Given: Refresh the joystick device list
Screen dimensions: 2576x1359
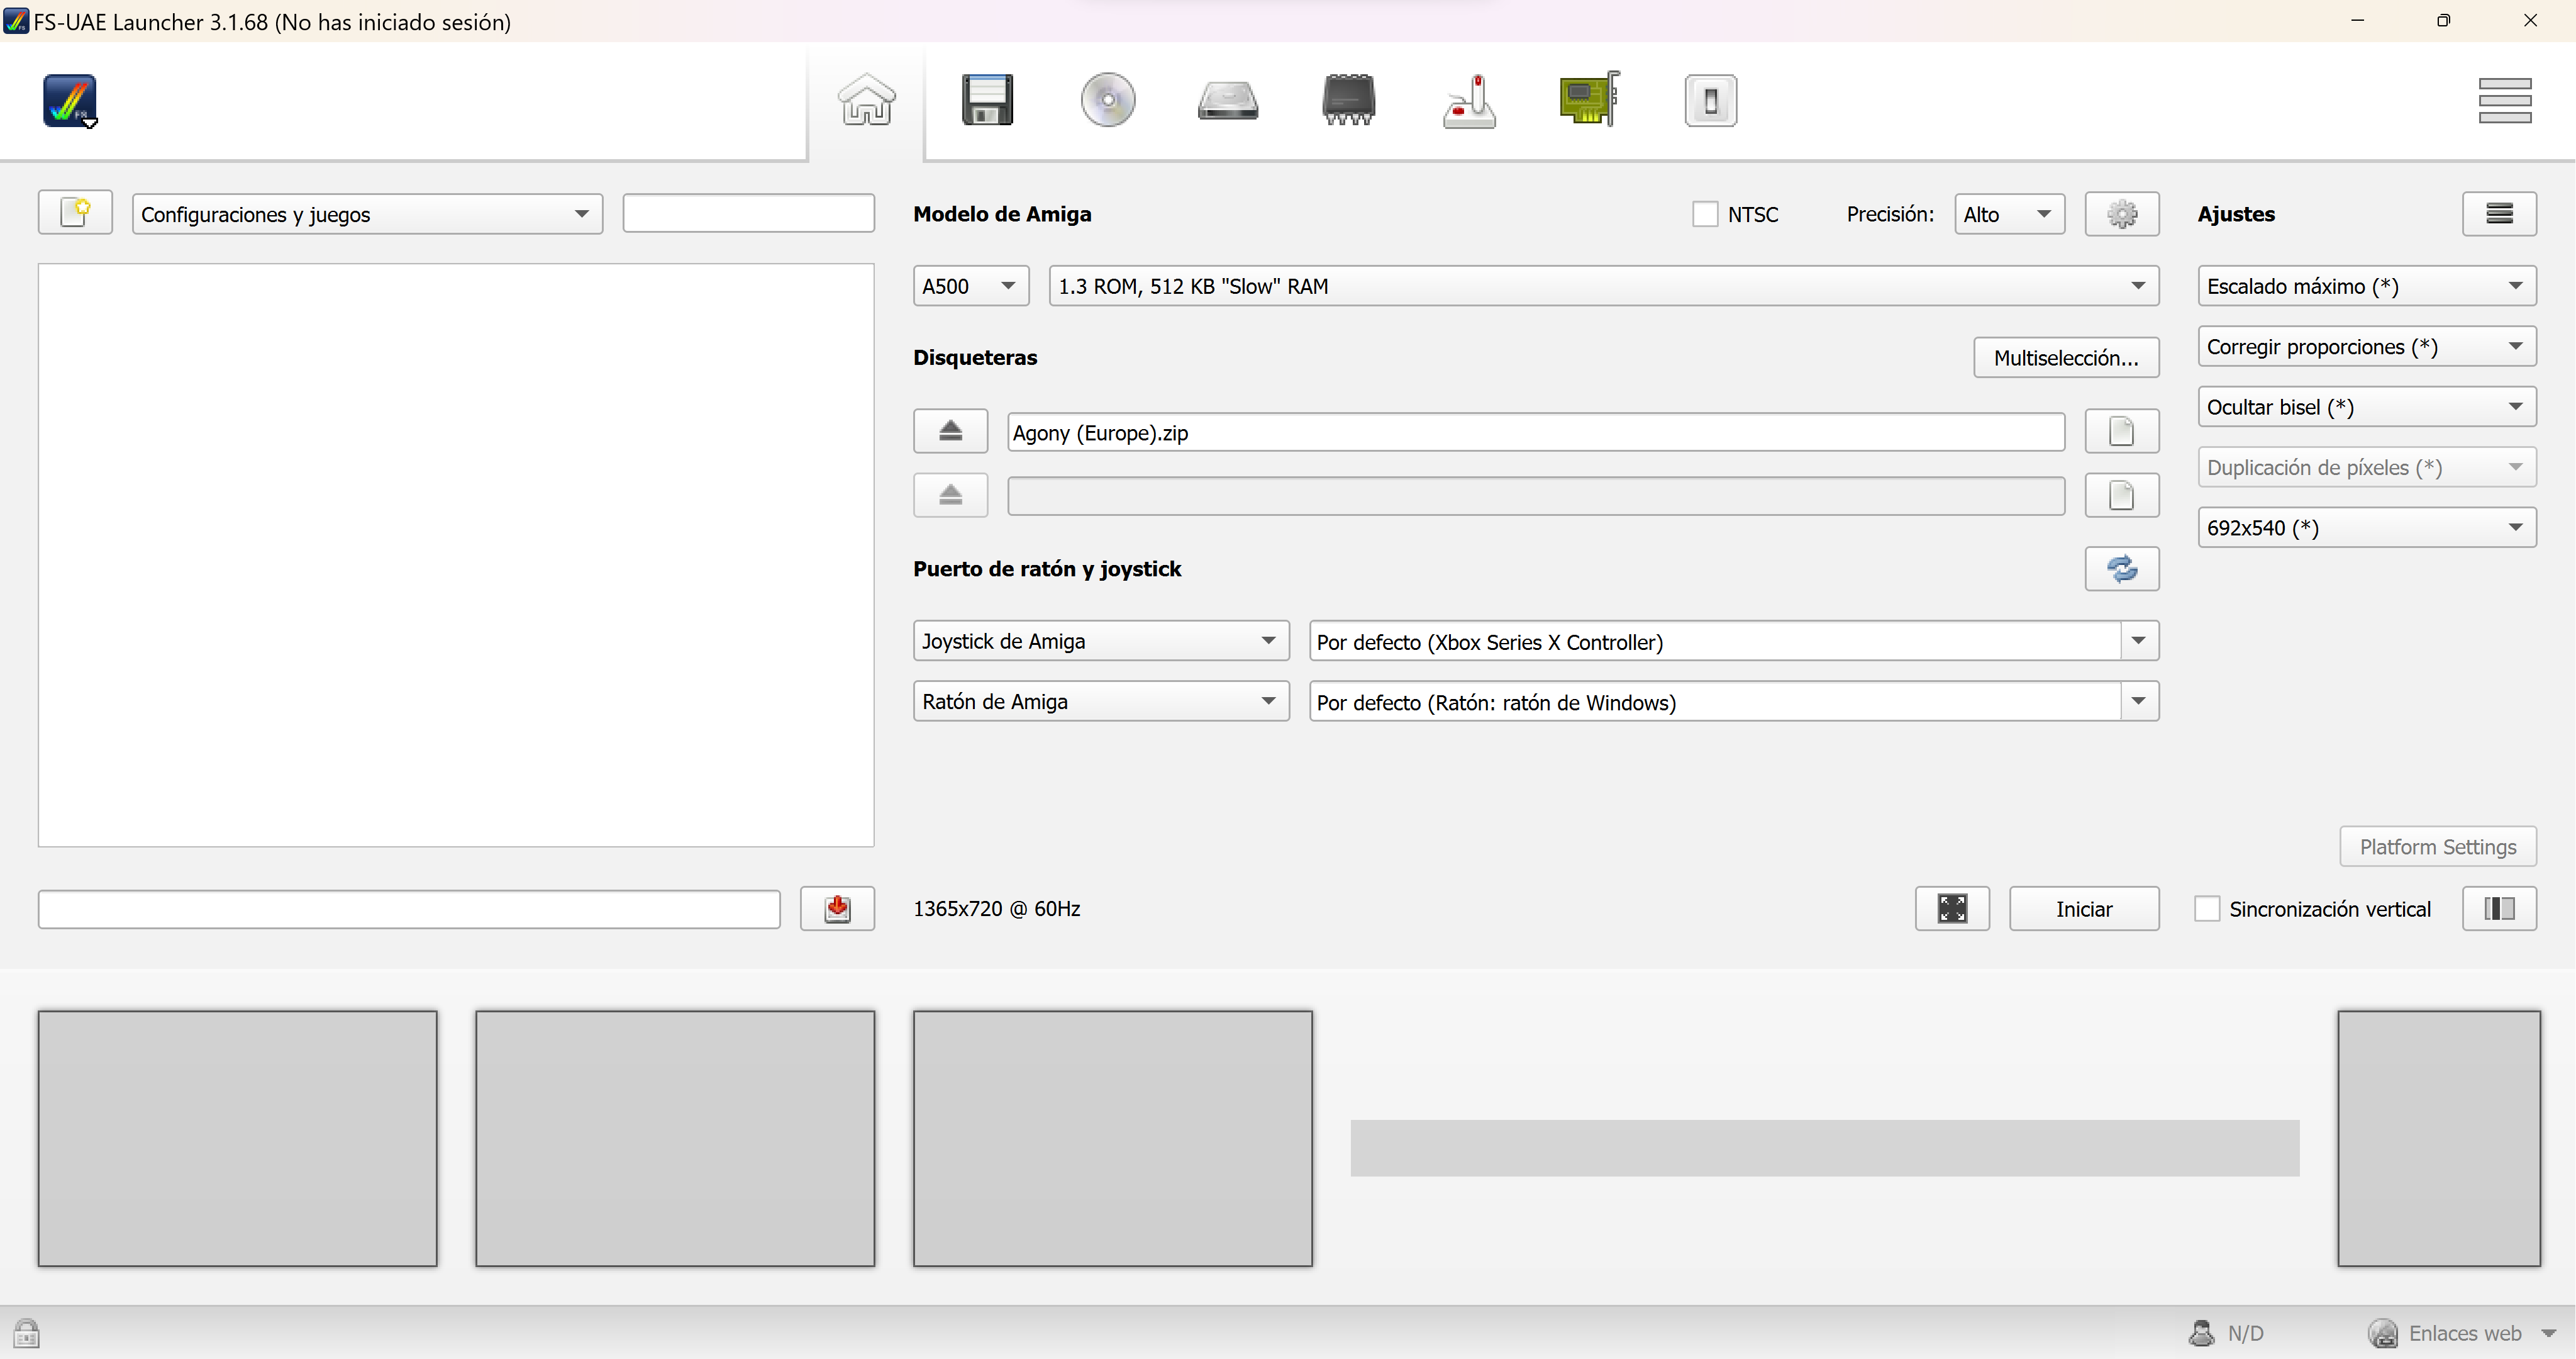Looking at the screenshot, I should click(x=2122, y=568).
